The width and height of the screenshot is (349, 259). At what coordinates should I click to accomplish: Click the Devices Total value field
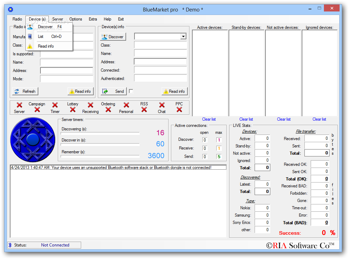(x=262, y=168)
